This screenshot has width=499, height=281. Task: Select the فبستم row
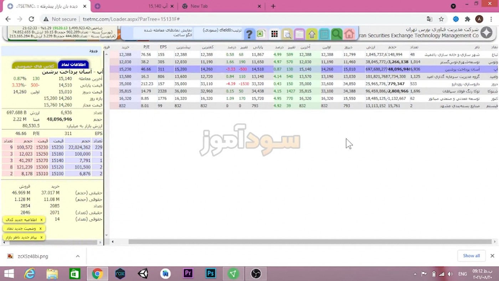point(304,106)
